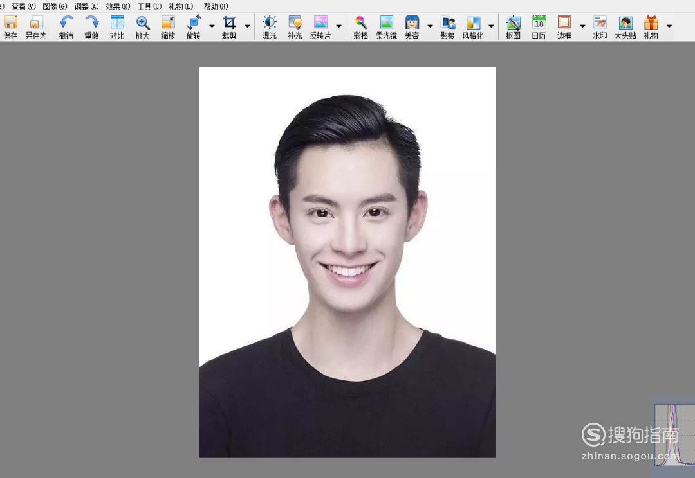
Task: Redo with the 重做 arrow icon
Action: (x=92, y=27)
